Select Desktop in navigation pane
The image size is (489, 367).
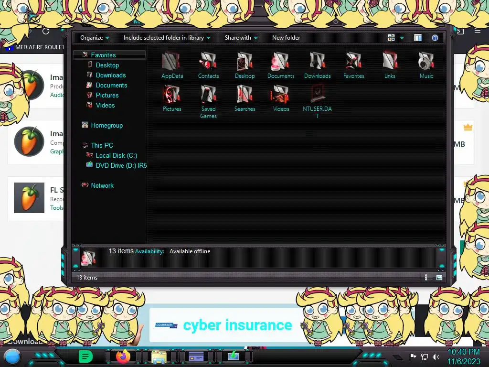(107, 65)
